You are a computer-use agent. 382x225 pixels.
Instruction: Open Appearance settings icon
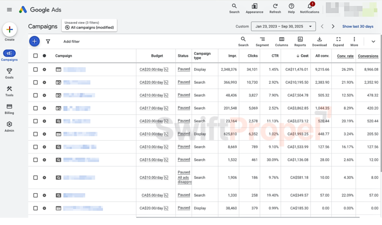point(254,6)
